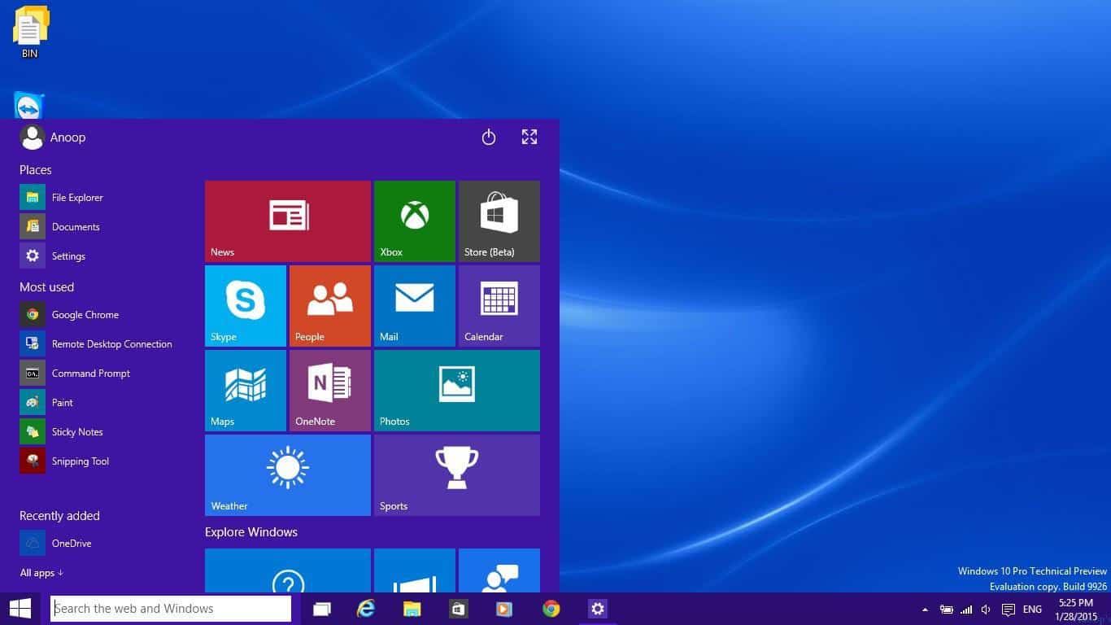Image resolution: width=1111 pixels, height=625 pixels.
Task: Click the Anoop user name
Action: tap(68, 138)
